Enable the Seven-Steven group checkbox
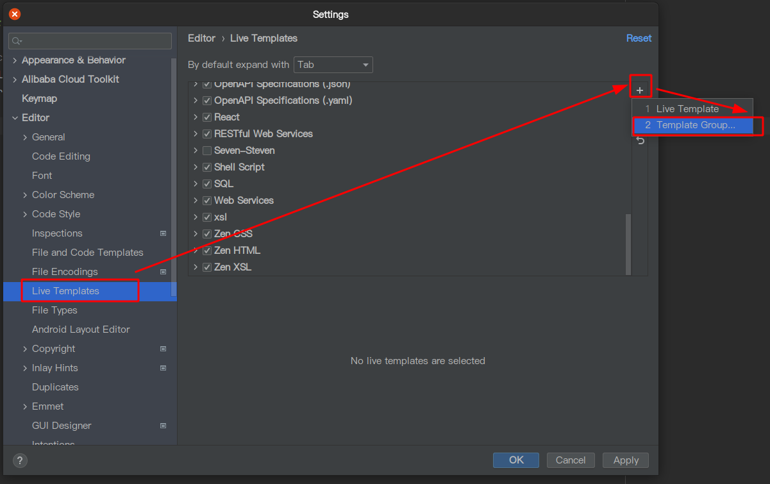 tap(207, 151)
